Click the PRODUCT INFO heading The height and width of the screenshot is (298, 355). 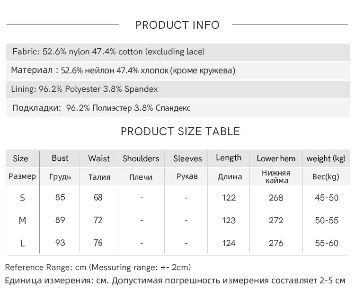(x=177, y=25)
